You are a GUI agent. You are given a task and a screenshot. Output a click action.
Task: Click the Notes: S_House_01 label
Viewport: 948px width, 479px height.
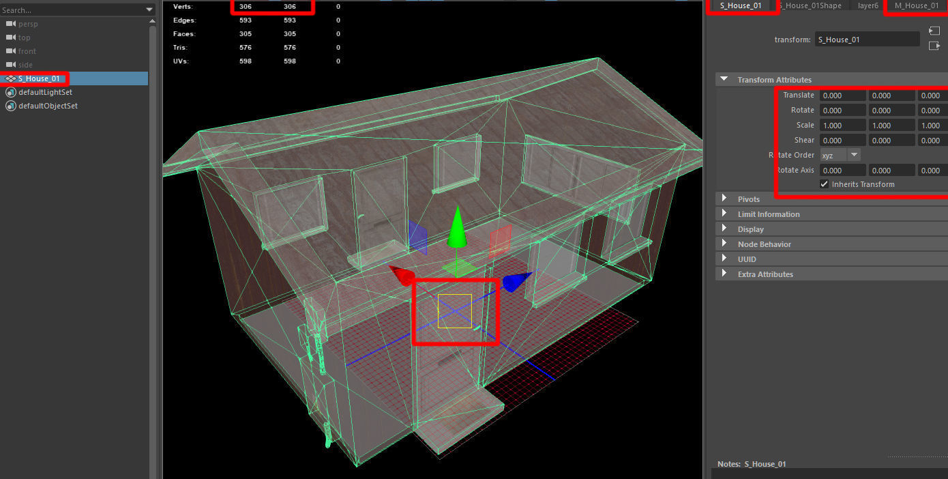click(752, 464)
